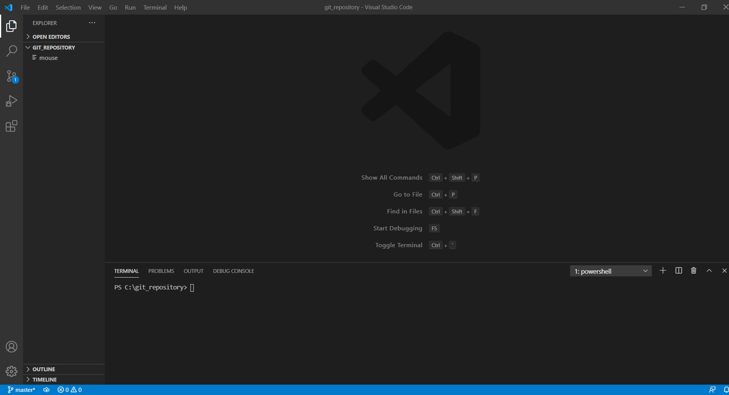Screen dimensions: 729x395
Task: Open the Go menu
Action: point(113,7)
